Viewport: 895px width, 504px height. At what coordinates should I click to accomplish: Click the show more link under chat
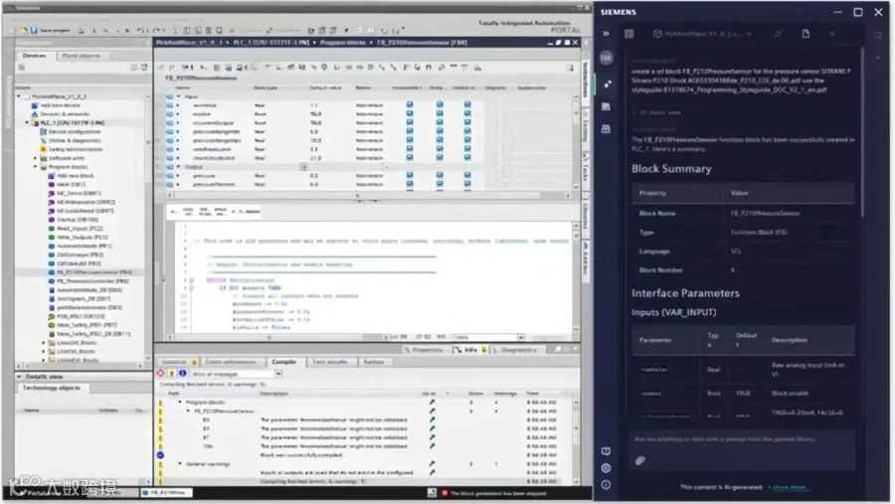coord(789,487)
